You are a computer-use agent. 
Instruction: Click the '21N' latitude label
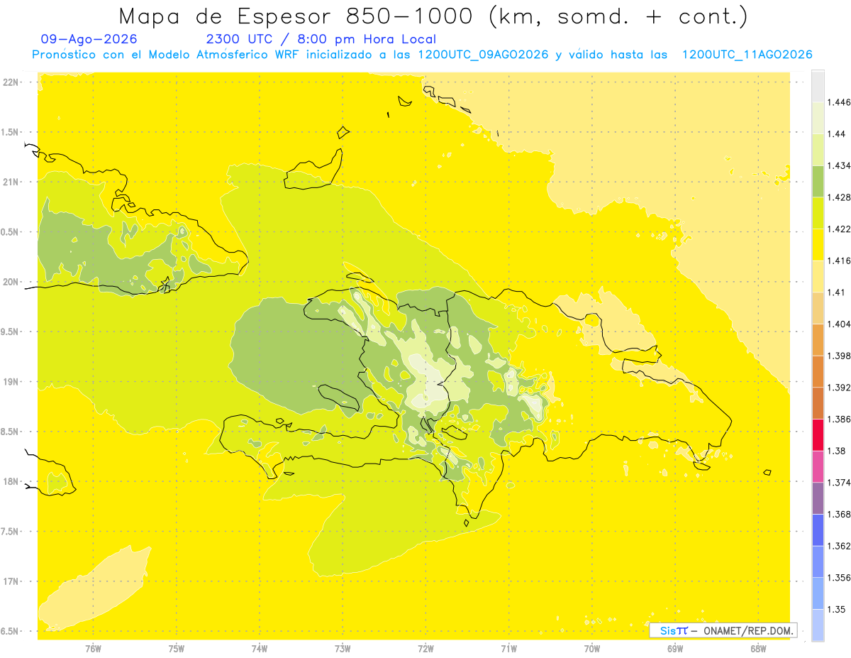point(11,182)
